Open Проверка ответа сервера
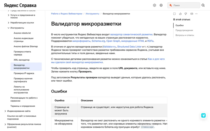210x131 pixels. tap(22, 53)
